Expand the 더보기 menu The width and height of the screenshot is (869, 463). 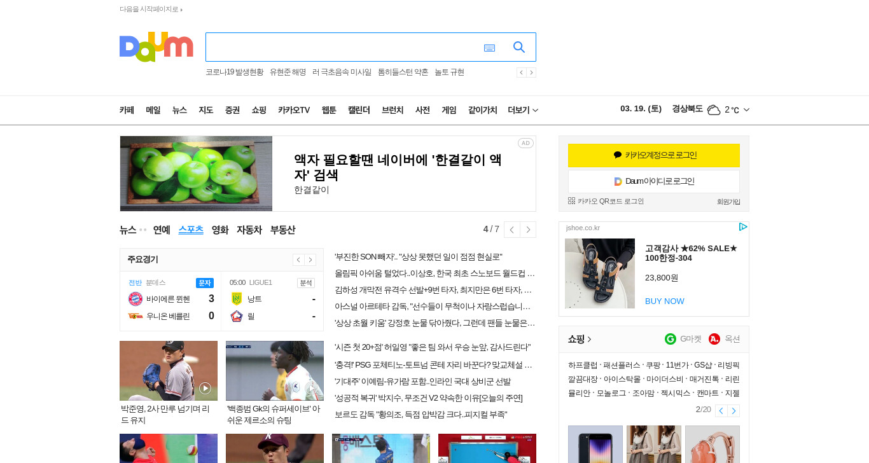pyautogui.click(x=523, y=110)
